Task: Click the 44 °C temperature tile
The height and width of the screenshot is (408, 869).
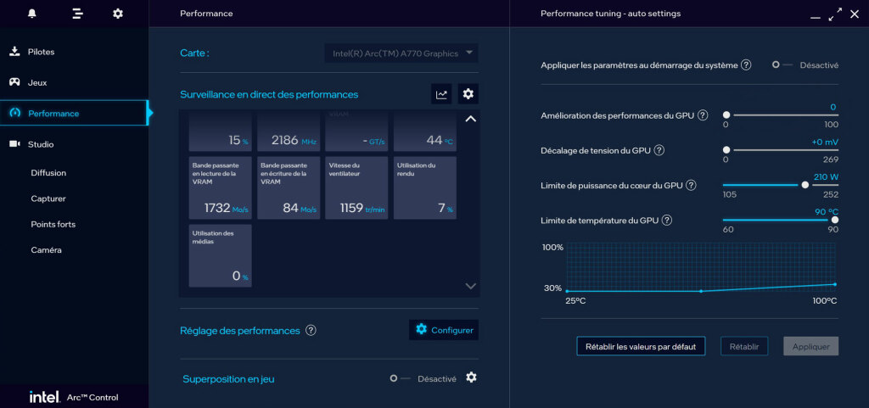Action: tap(425, 131)
